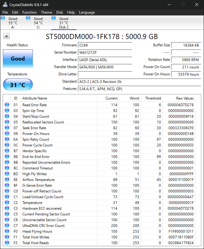Click the Raw Values column header
The image size is (204, 249).
click(x=179, y=98)
